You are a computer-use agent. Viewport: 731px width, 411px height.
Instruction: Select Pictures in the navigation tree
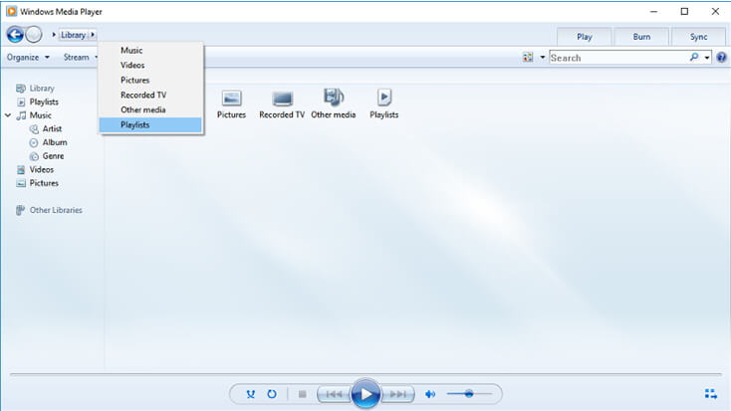point(44,183)
